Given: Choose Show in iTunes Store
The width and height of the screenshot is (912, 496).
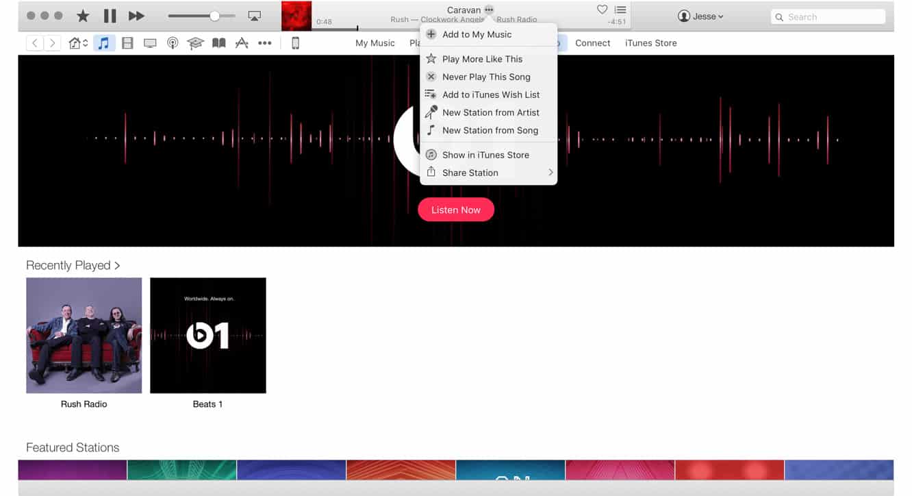Looking at the screenshot, I should coord(488,155).
